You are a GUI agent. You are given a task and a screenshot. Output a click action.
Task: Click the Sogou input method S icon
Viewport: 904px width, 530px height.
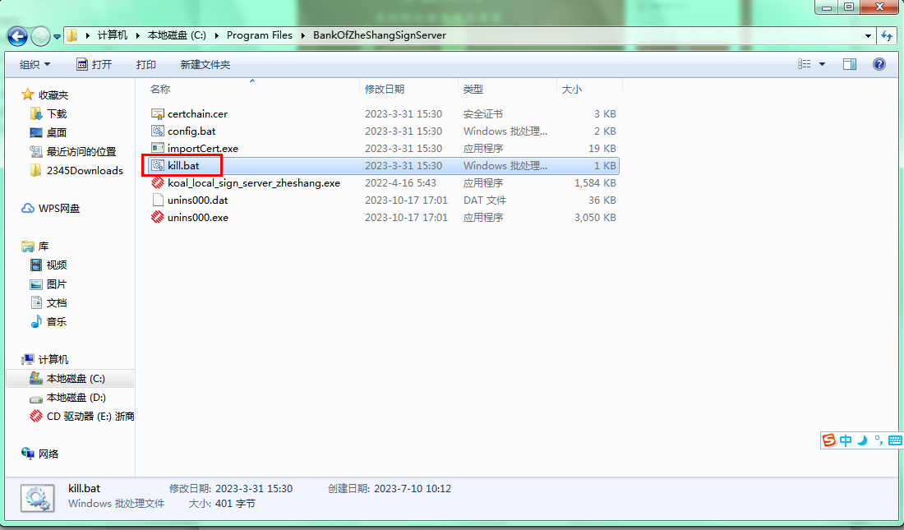pos(829,440)
